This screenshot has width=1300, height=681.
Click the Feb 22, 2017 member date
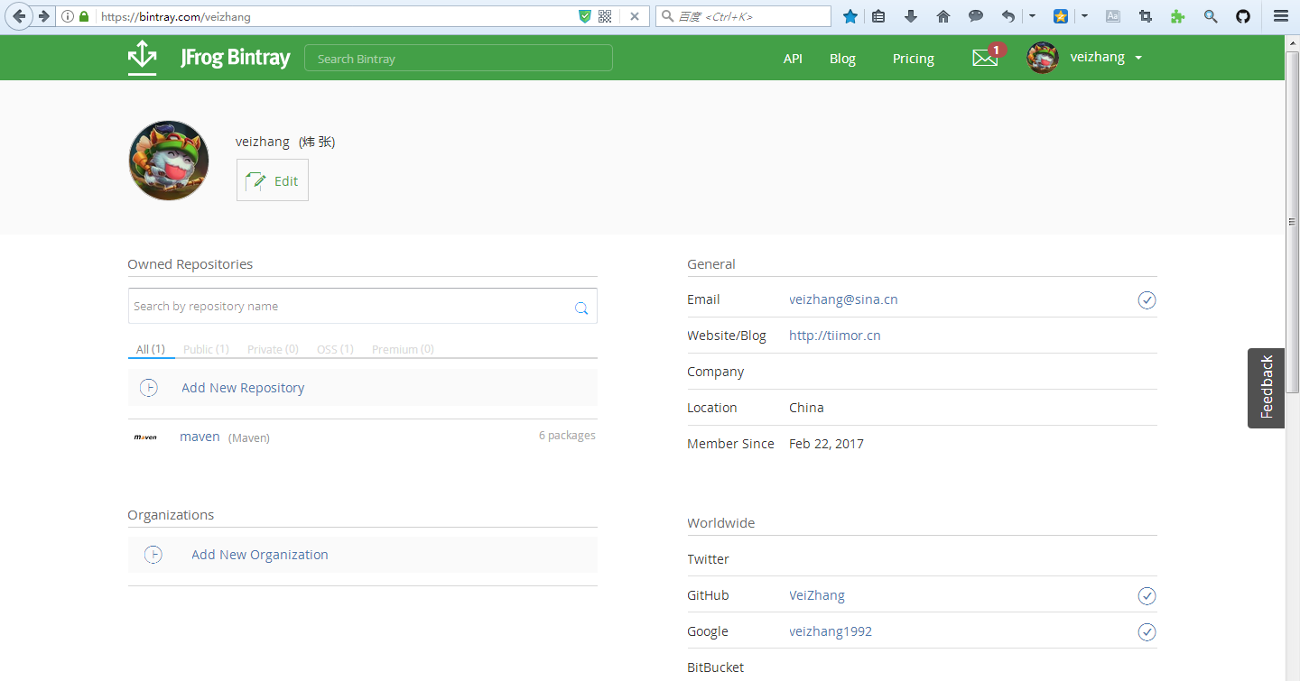(826, 444)
